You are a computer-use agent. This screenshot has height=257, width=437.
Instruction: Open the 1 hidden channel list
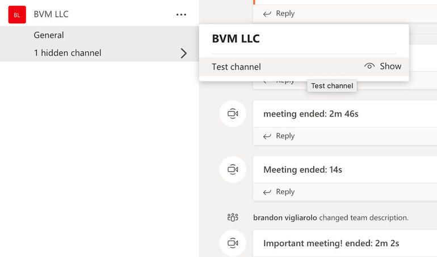coord(68,53)
